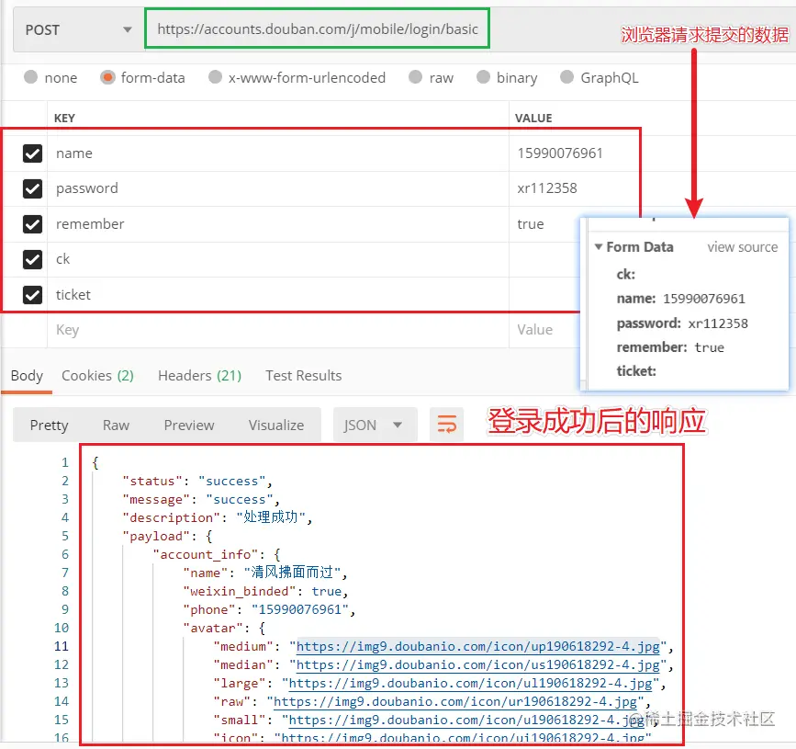Click the ck key cell
Viewport: 796px width, 749px height.
pyautogui.click(x=278, y=259)
